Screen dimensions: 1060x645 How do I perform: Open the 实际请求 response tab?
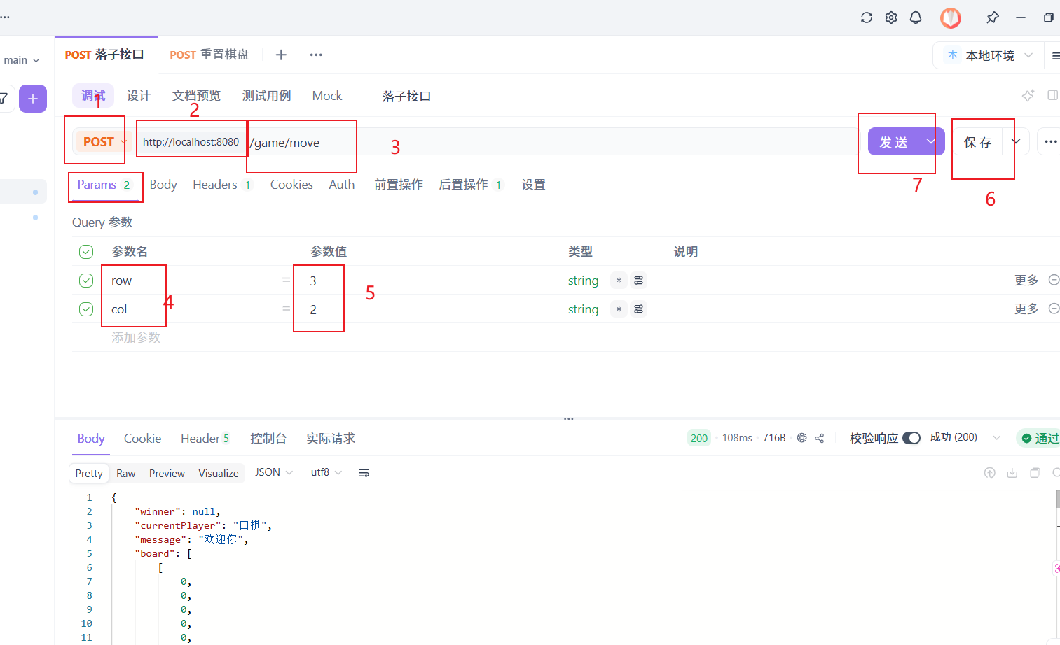tap(331, 439)
